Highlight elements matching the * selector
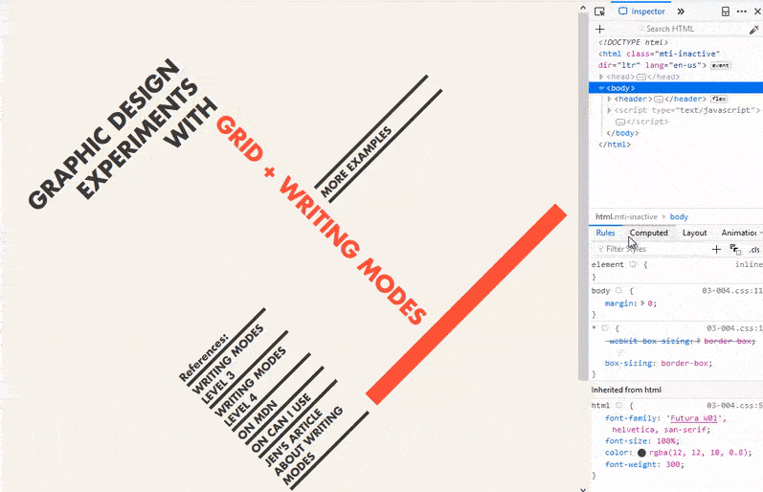This screenshot has height=492, width=763. coord(605,328)
